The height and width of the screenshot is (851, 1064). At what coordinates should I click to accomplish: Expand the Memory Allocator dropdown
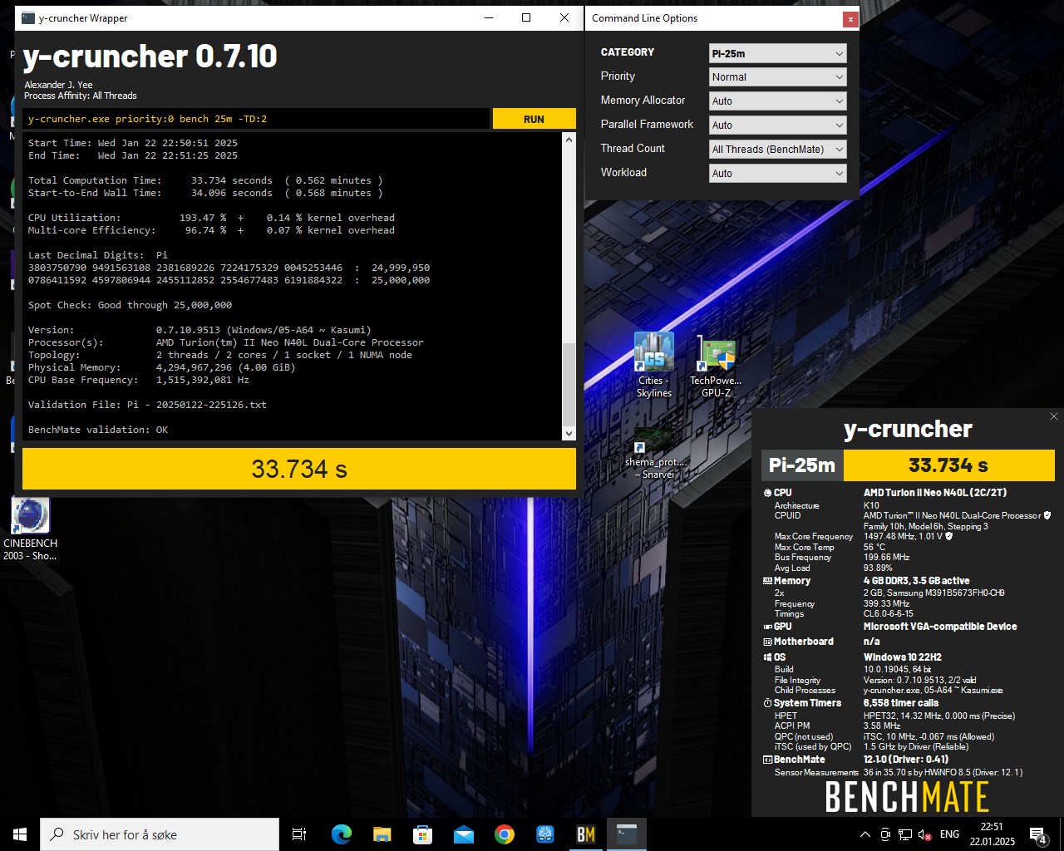[x=777, y=101]
